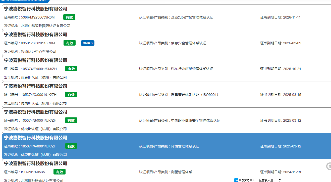Click 环境管理体系认证 category text
The width and height of the screenshot is (331, 182).
pos(185,146)
